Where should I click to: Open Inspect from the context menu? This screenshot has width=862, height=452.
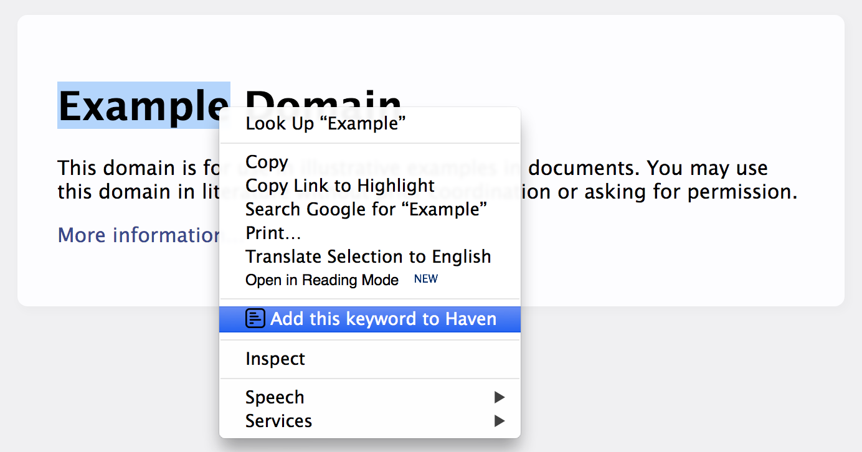pos(275,359)
